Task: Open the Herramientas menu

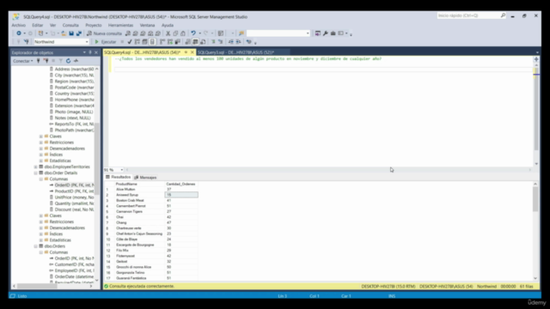Action: [x=120, y=25]
